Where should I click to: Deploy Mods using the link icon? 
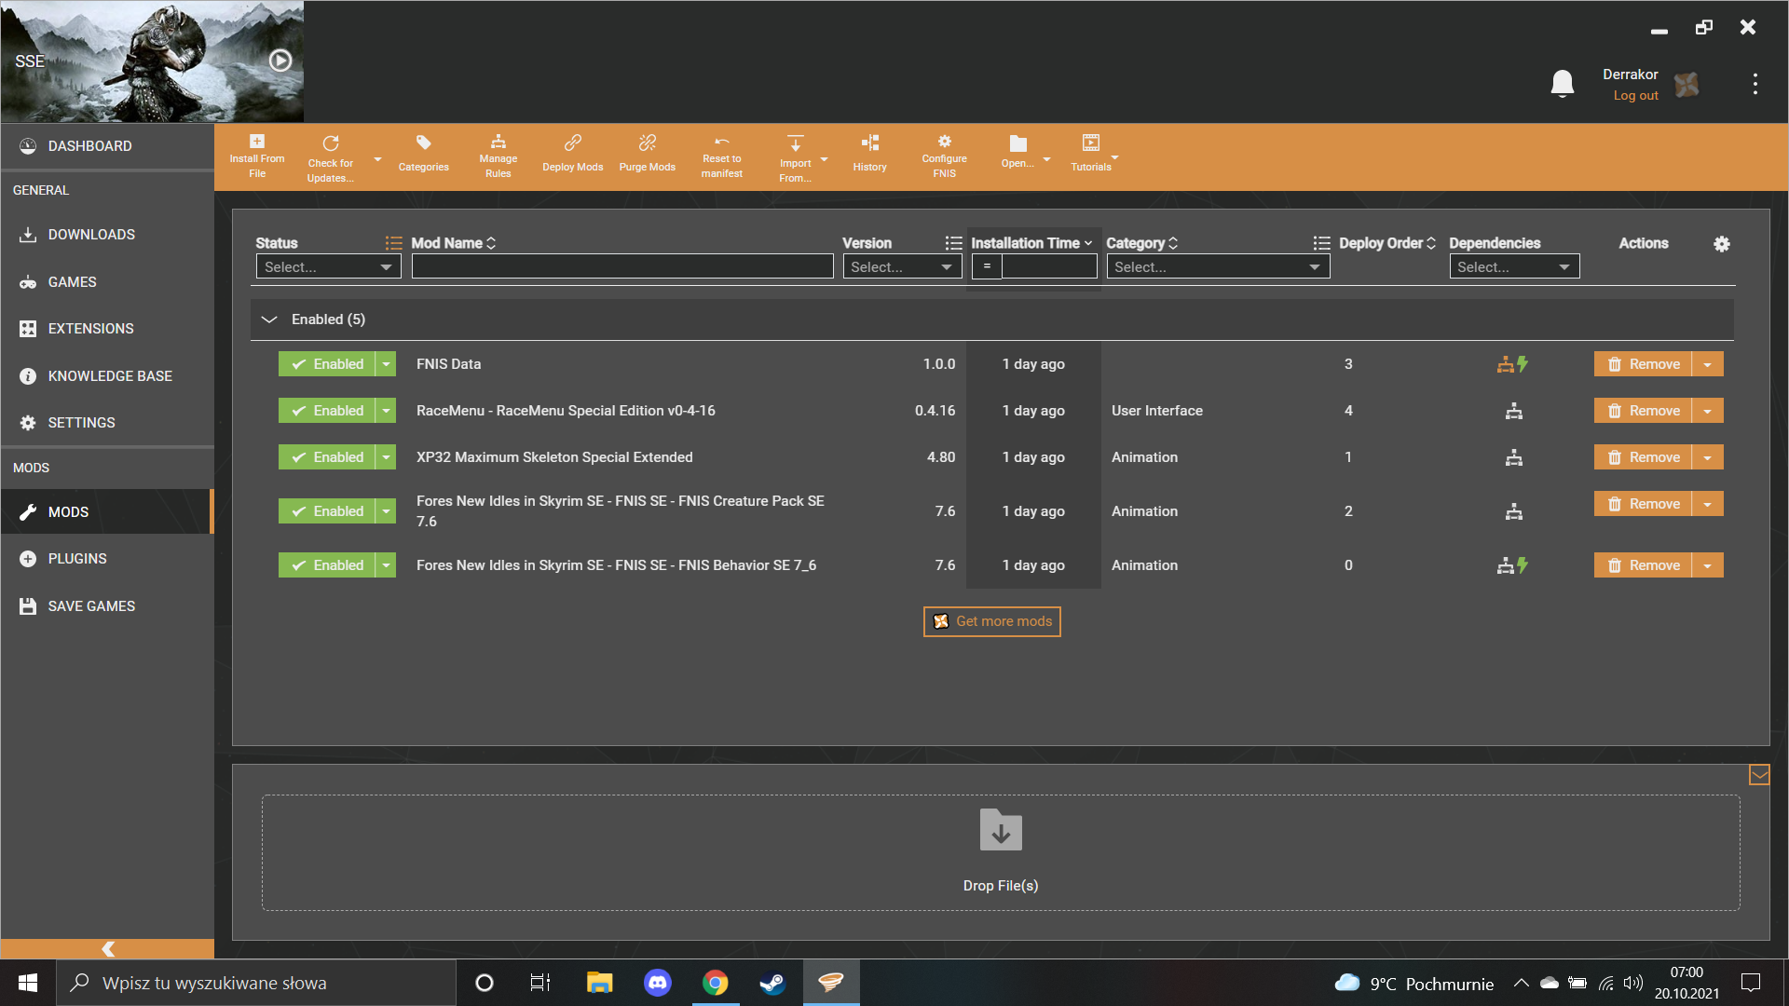click(x=573, y=143)
